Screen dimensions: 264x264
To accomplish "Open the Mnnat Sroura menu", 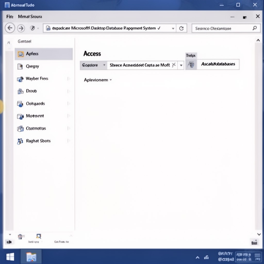I will [30, 16].
